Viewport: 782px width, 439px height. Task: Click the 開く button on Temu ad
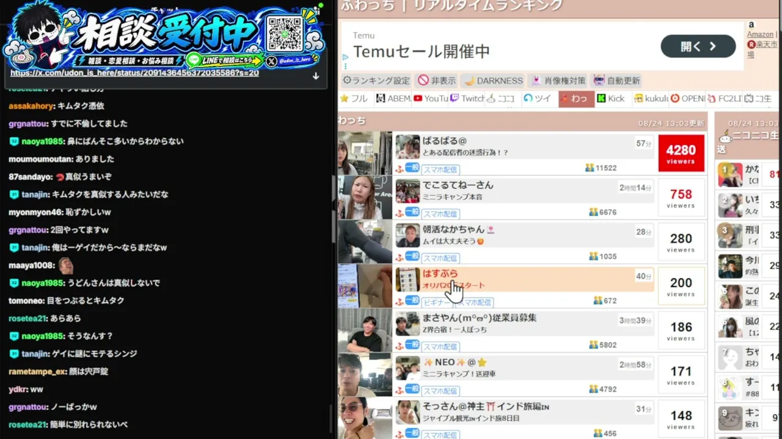point(698,46)
